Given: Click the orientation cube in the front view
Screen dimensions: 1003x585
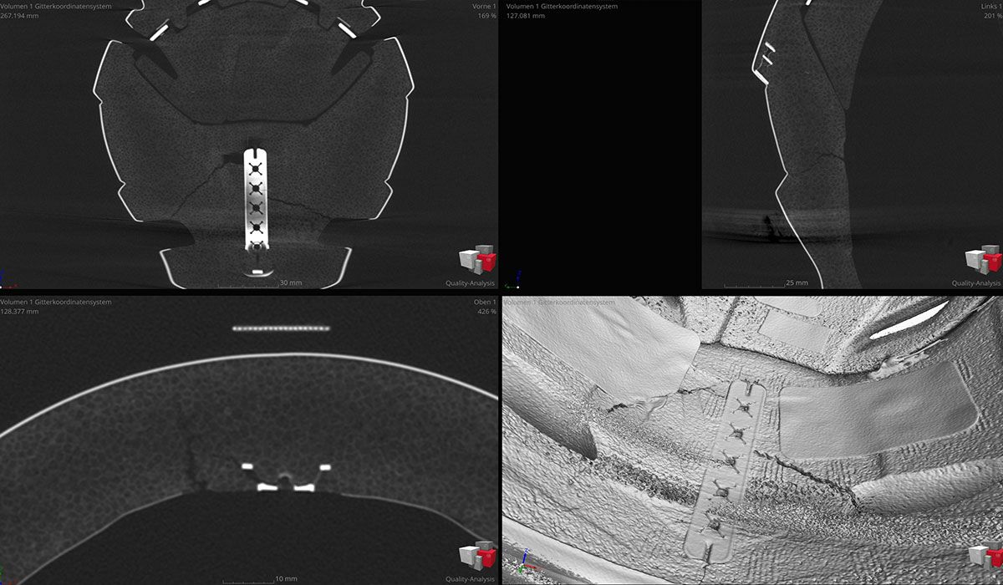Looking at the screenshot, I should [476, 261].
